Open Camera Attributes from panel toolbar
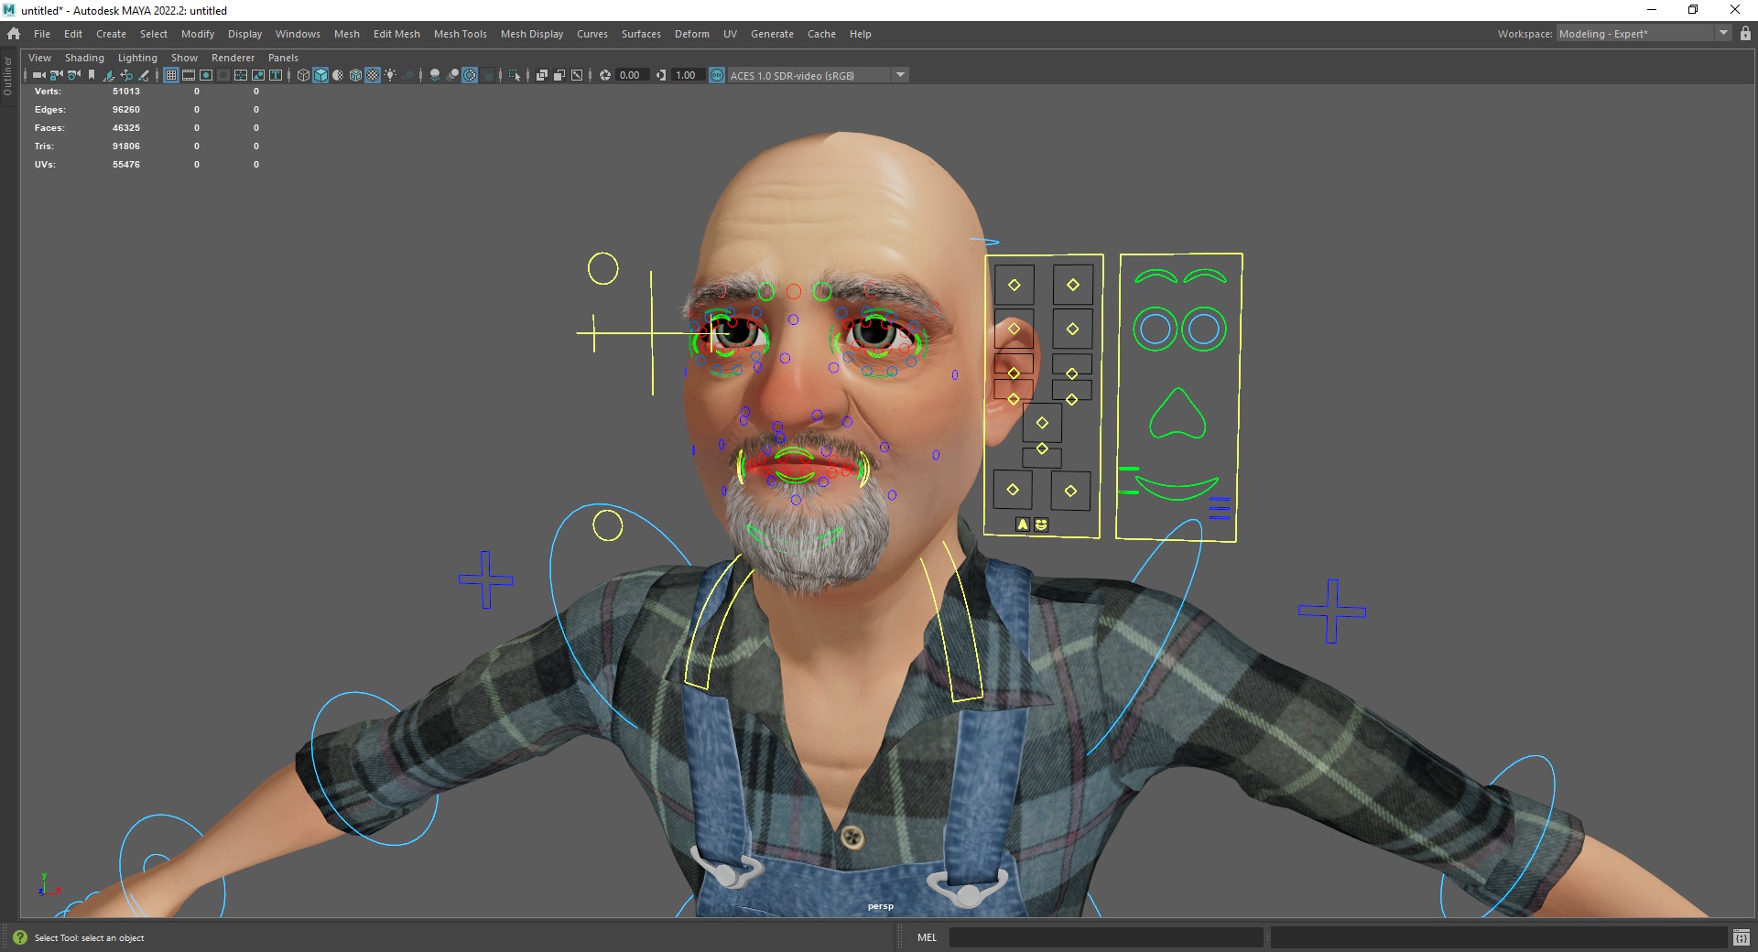 (x=73, y=75)
